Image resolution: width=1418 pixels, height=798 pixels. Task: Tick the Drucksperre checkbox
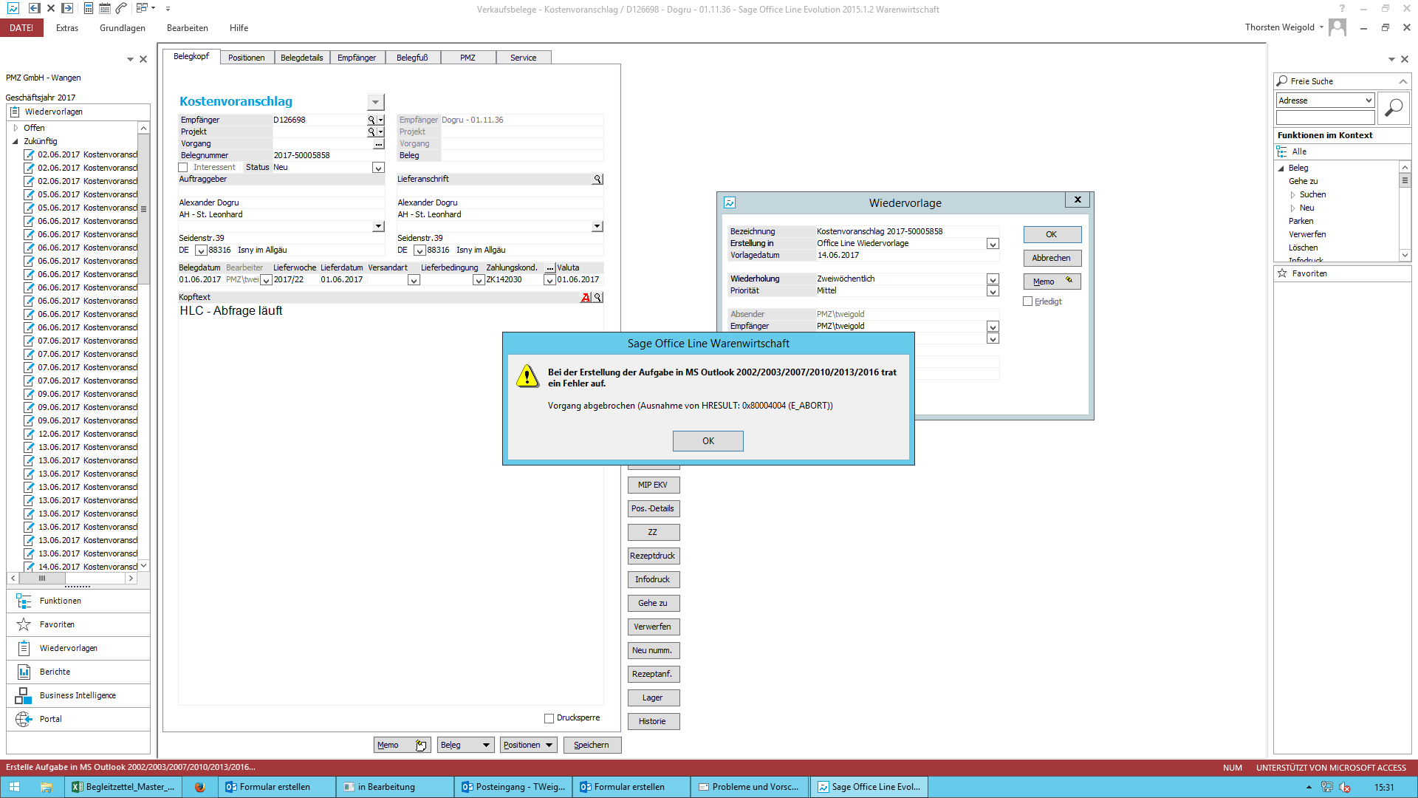[549, 718]
